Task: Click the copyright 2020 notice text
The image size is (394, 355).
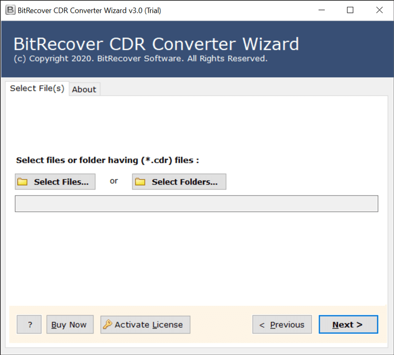Action: point(140,59)
